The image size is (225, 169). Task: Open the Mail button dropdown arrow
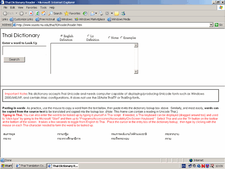coord(96,13)
